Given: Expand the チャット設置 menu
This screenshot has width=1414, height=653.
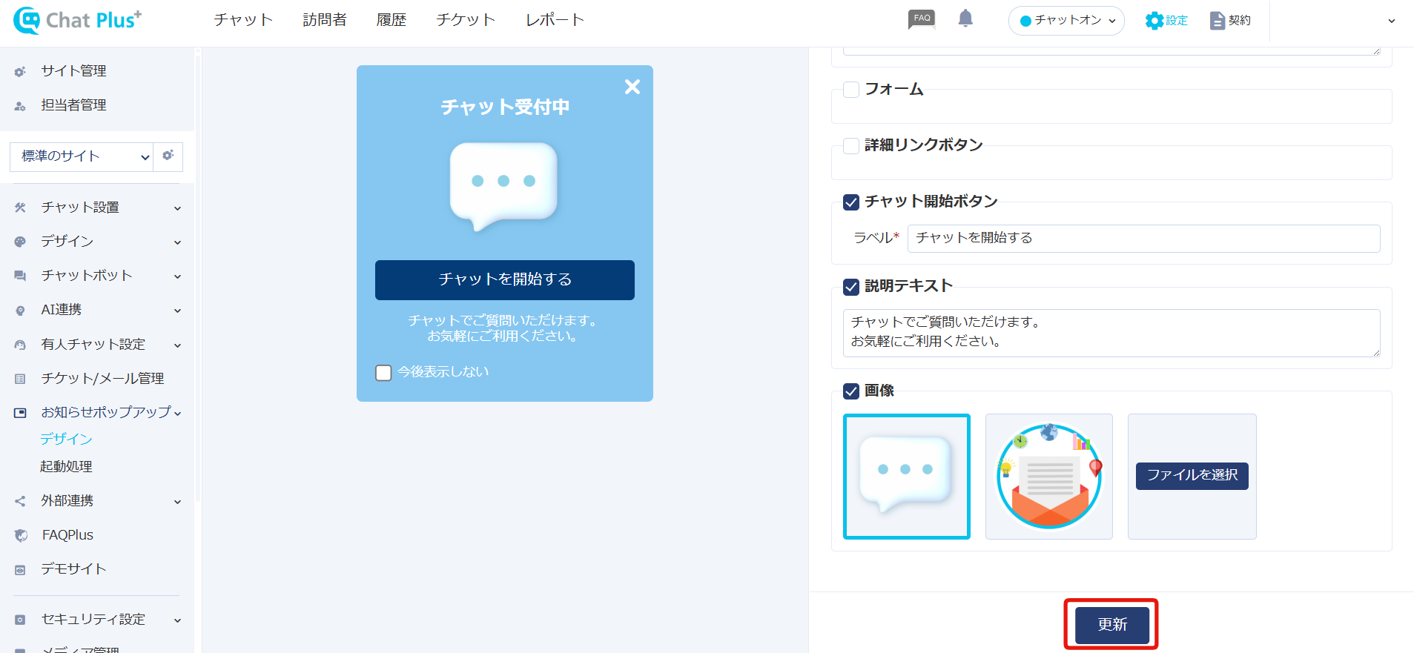Looking at the screenshot, I should click(x=178, y=208).
